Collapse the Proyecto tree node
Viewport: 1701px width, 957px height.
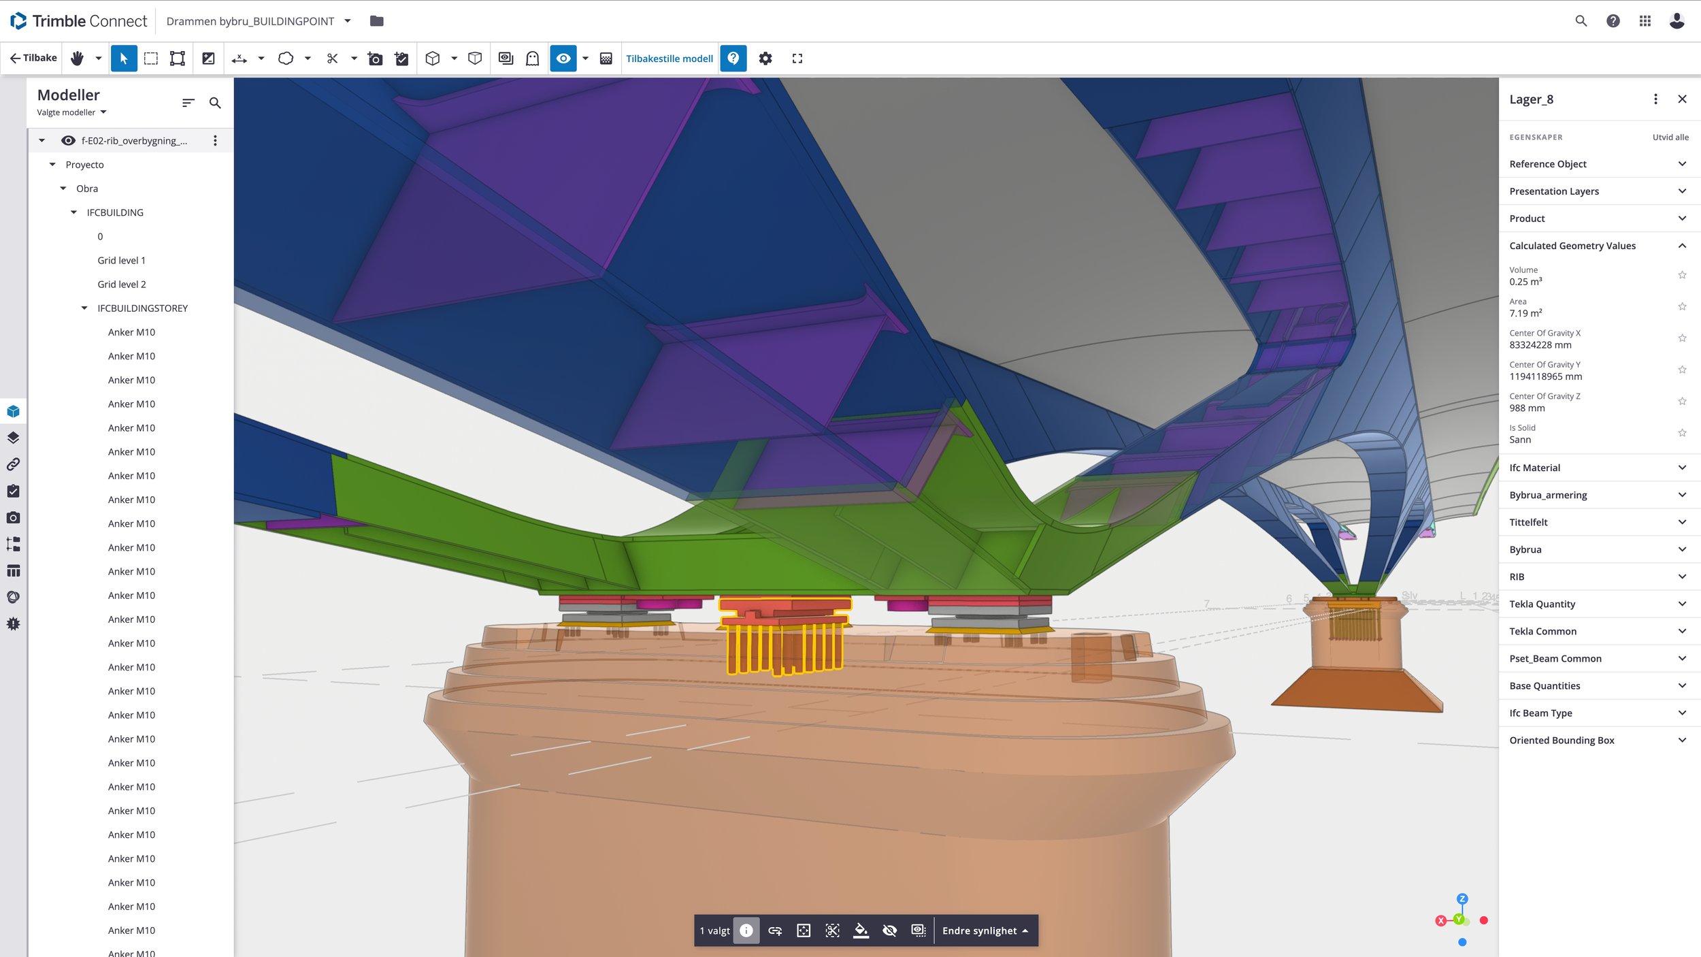[x=52, y=165]
